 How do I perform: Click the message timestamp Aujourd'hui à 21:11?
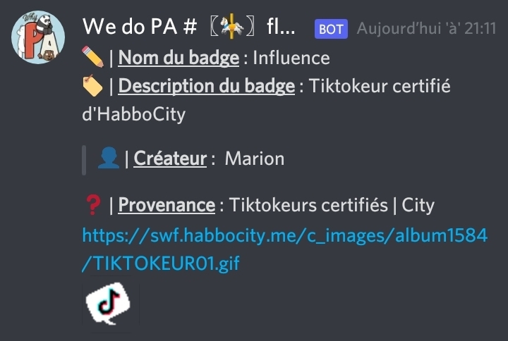[426, 29]
